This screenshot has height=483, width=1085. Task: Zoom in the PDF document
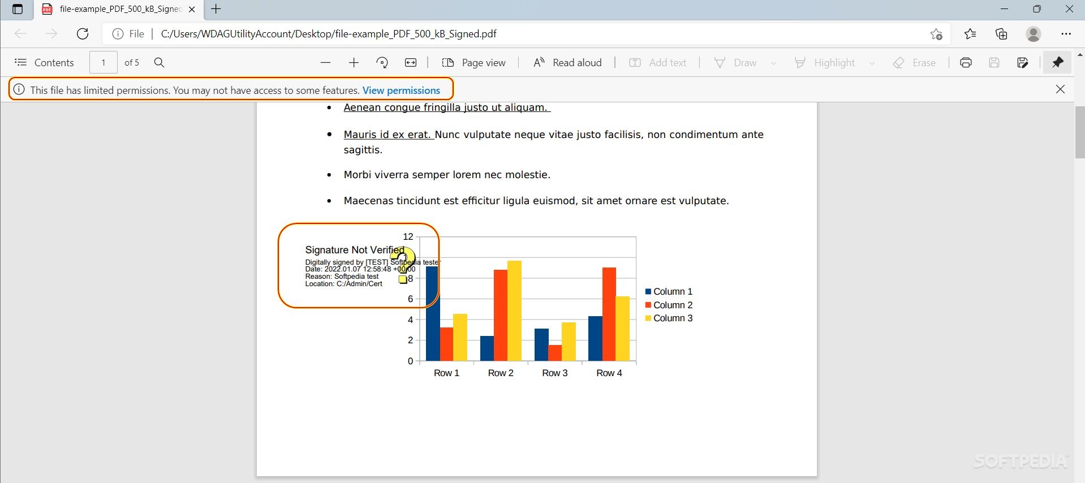point(354,62)
